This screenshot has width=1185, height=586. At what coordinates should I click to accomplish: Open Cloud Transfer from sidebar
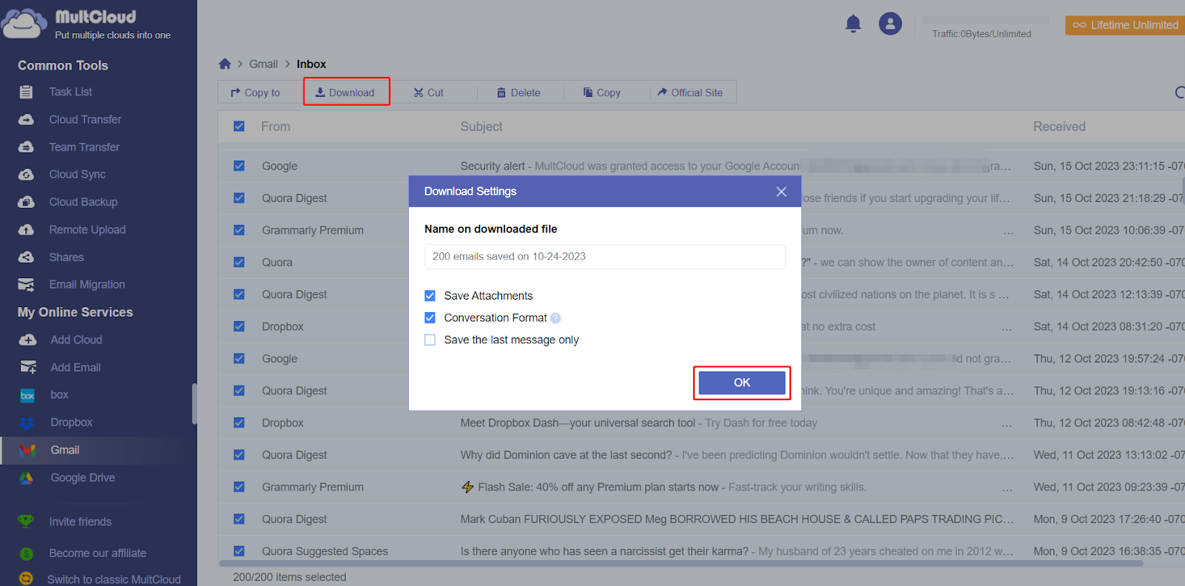coord(84,119)
